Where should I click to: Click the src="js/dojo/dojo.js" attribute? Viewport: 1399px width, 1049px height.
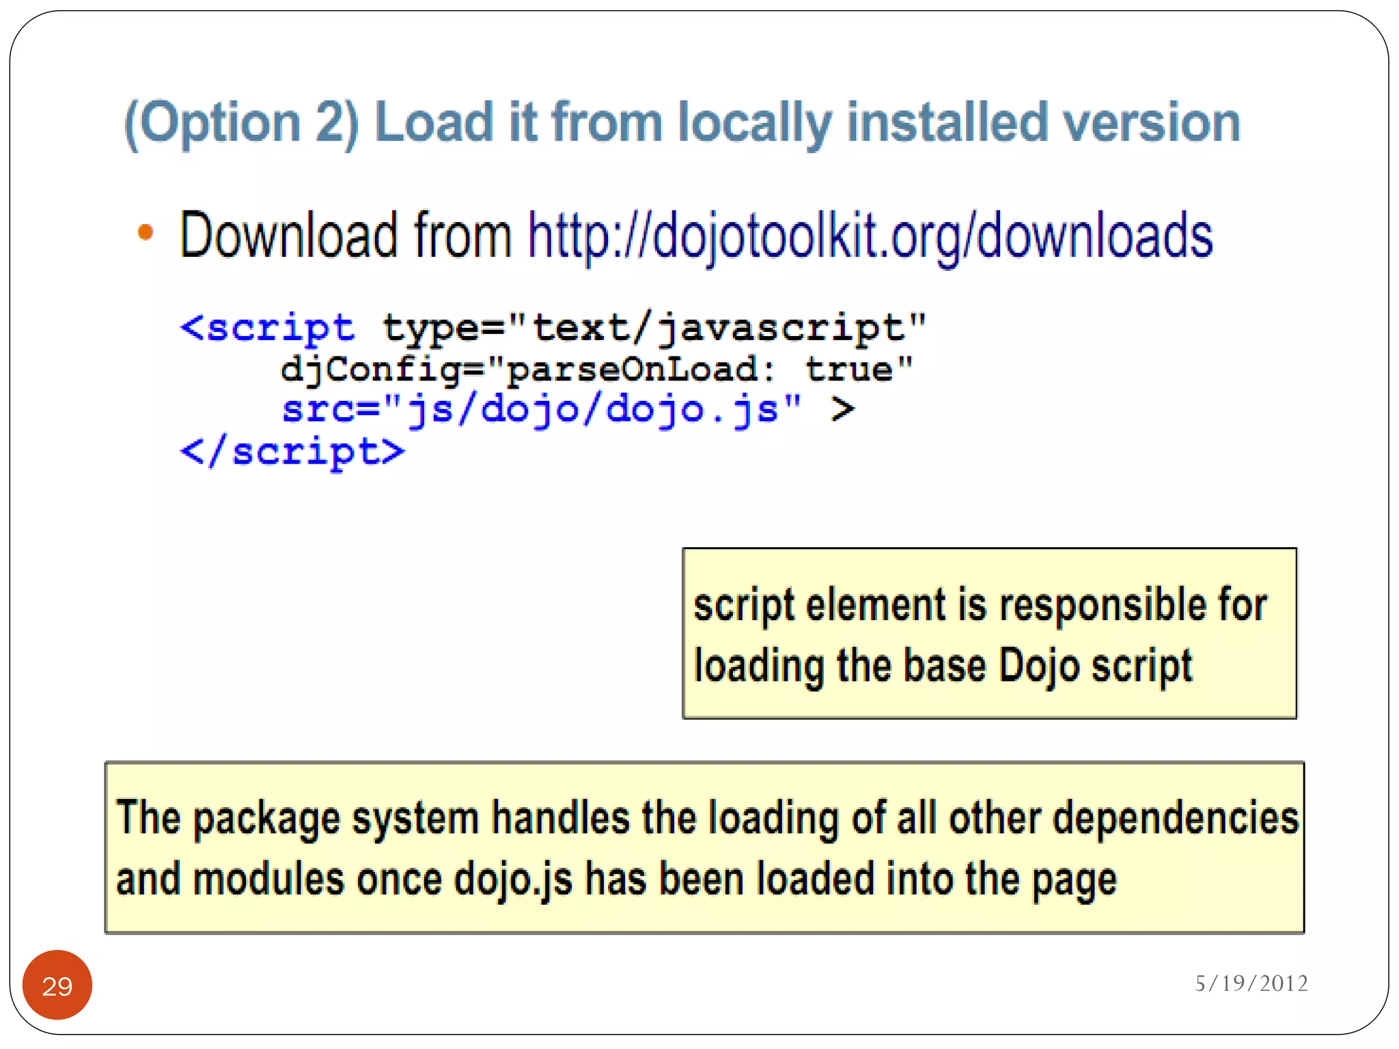pos(541,410)
